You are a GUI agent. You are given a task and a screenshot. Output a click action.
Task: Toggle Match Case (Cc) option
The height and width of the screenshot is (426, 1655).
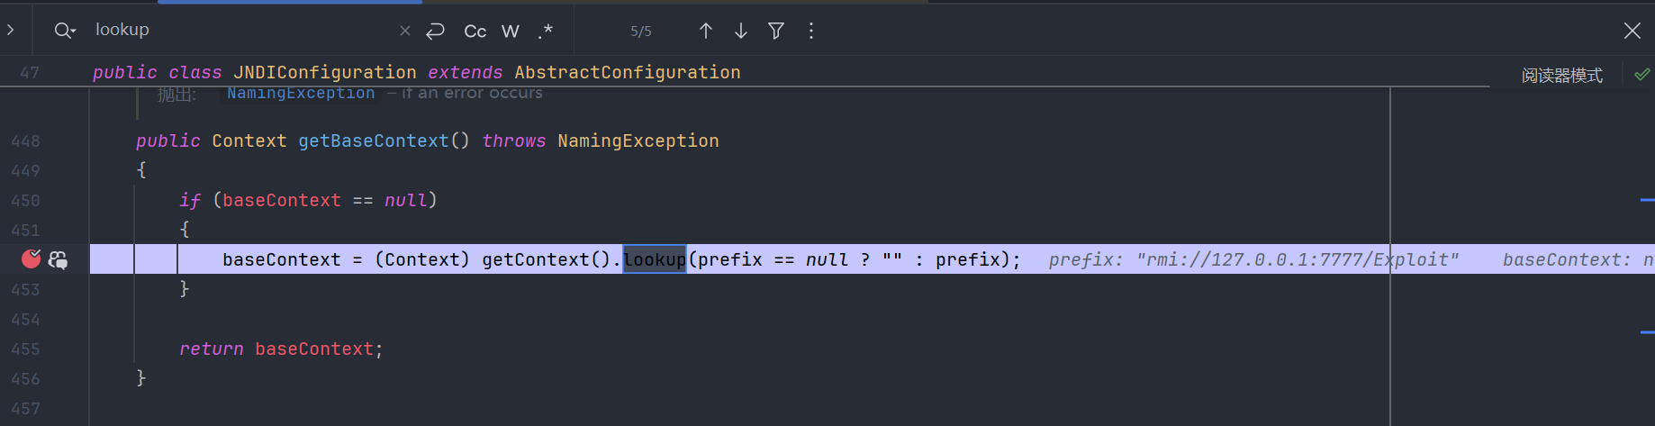click(475, 32)
